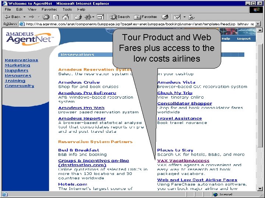Select the Reservation System Partners heading
The width and height of the screenshot is (265, 198).
95,142
